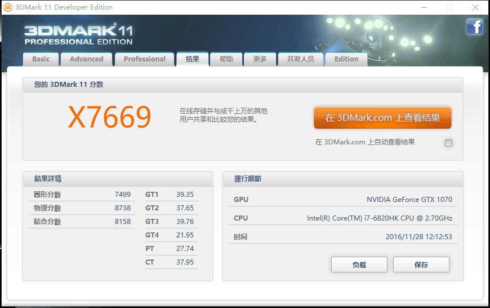
Task: Switch to the Basic tab
Action: [41, 59]
